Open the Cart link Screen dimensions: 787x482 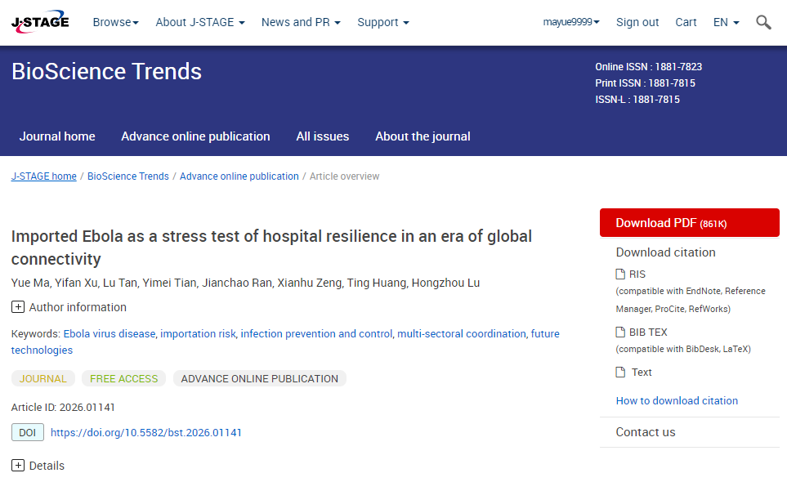(x=686, y=22)
